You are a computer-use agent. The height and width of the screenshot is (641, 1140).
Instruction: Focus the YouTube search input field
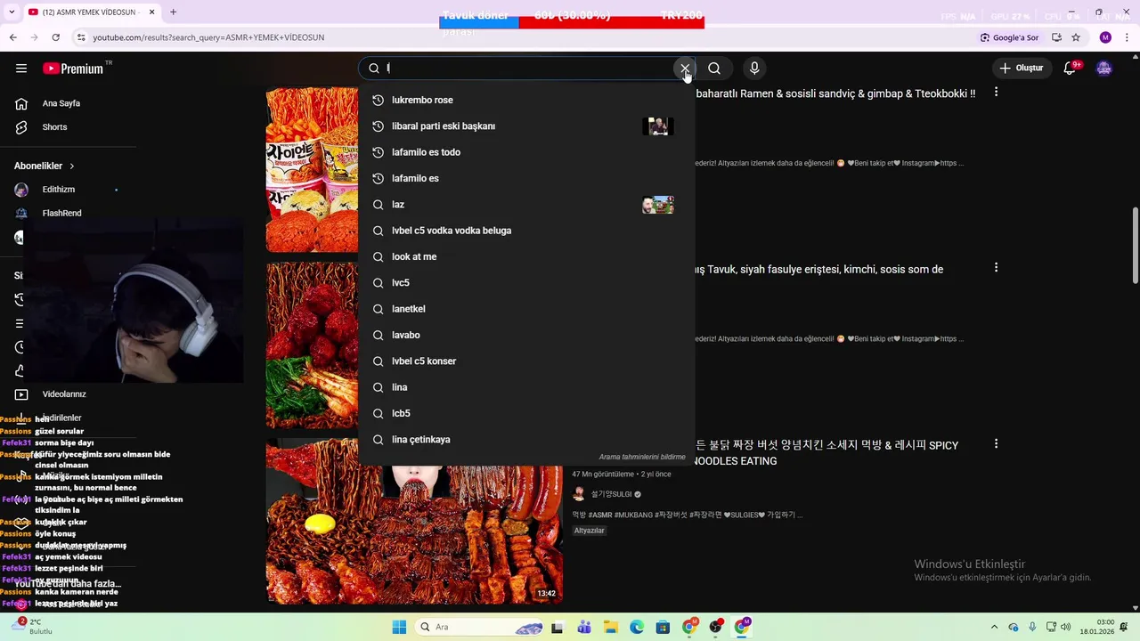click(x=525, y=69)
